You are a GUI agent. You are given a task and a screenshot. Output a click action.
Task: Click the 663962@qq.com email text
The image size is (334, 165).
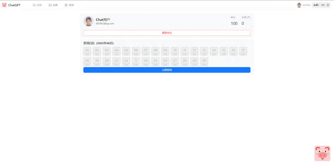click(105, 23)
